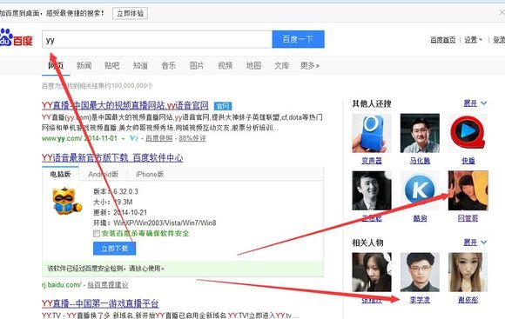Switch to the 图片 search tab
This screenshot has height=319, width=505.
197,65
